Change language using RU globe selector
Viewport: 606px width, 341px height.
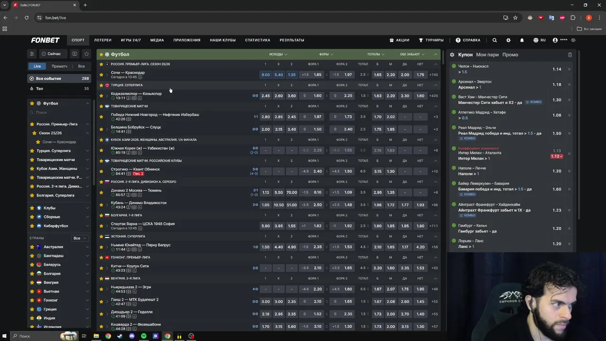(x=540, y=40)
